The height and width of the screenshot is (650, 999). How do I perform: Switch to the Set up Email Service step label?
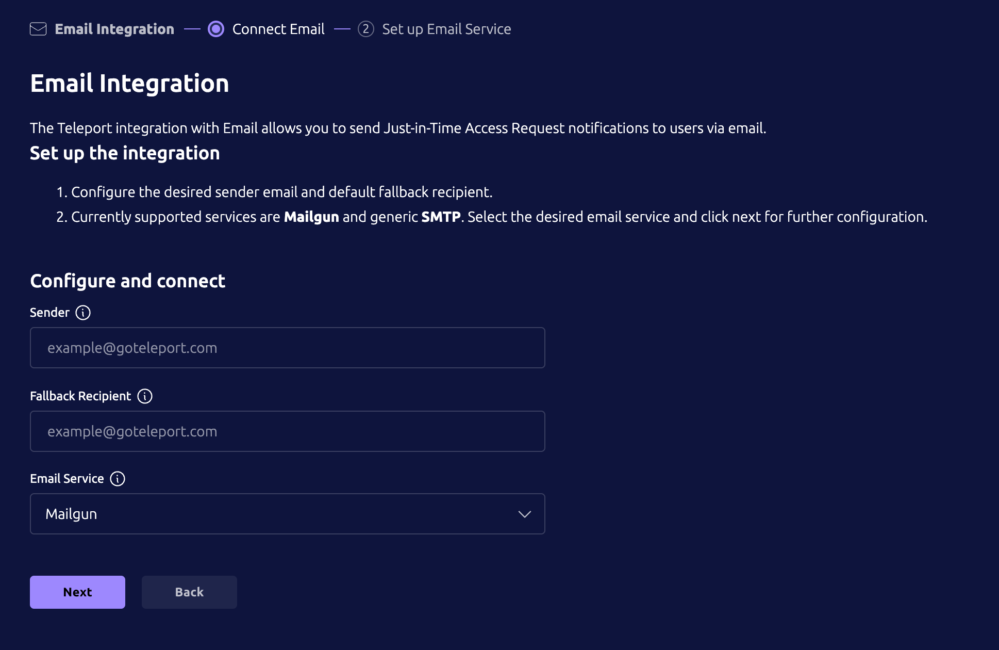446,29
